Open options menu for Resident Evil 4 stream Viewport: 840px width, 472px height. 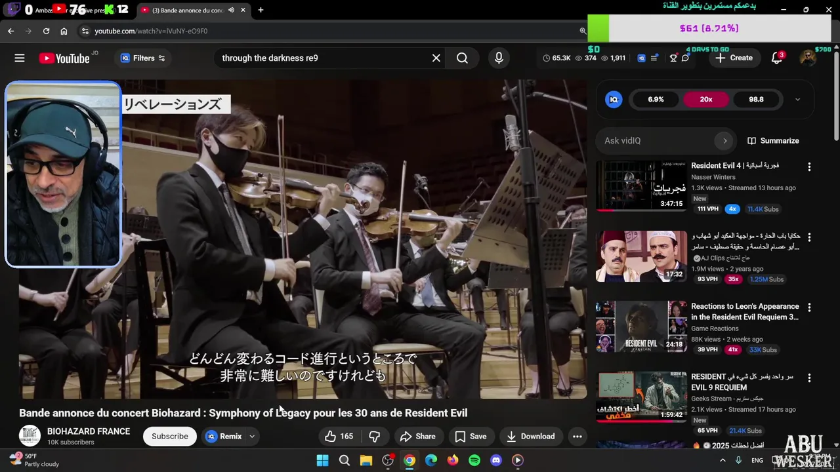809,167
